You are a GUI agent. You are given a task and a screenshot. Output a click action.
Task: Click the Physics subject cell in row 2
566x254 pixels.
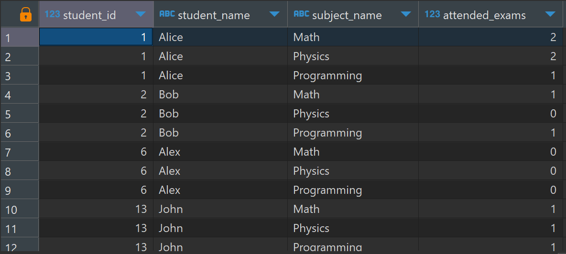pos(353,56)
